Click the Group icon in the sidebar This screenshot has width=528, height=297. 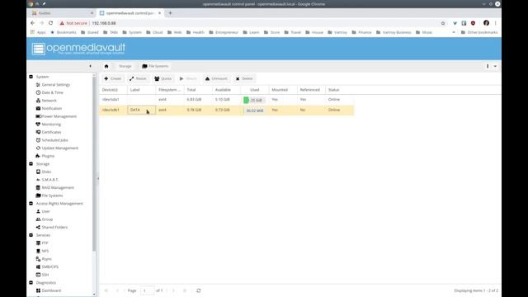[38, 219]
